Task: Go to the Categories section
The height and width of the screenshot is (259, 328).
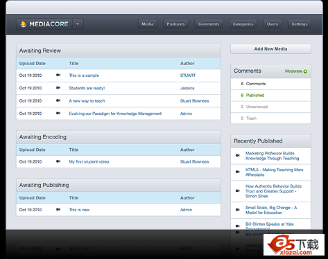Action: pos(243,24)
